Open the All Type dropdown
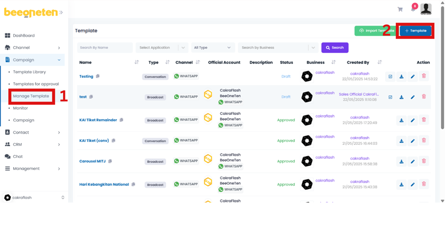Image resolution: width=445 pixels, height=250 pixels. click(x=212, y=47)
